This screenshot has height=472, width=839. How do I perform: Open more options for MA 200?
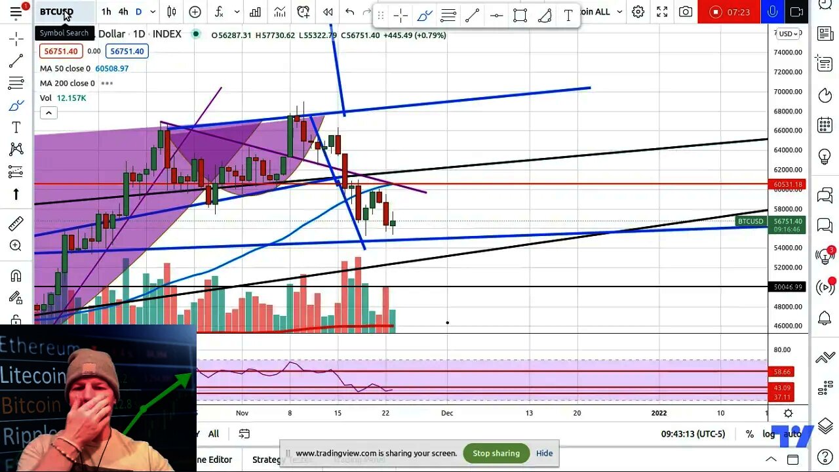(x=107, y=83)
